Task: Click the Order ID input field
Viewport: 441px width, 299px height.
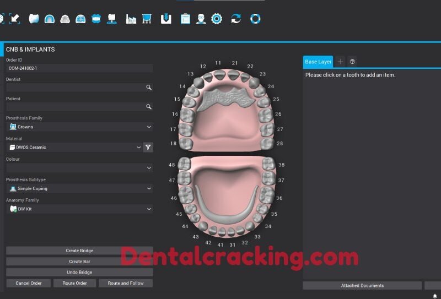Action: [x=79, y=68]
